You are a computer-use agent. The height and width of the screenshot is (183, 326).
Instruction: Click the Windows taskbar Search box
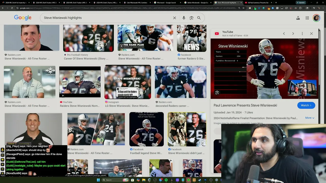pos(116,180)
